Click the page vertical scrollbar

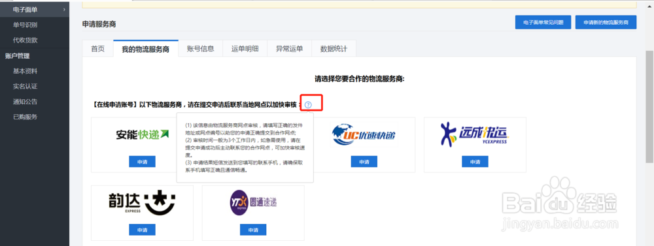coord(650,107)
